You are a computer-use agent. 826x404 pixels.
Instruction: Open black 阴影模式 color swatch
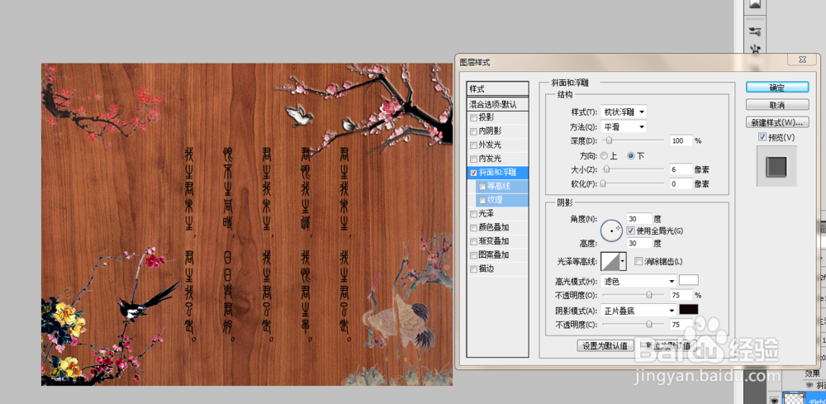(689, 309)
